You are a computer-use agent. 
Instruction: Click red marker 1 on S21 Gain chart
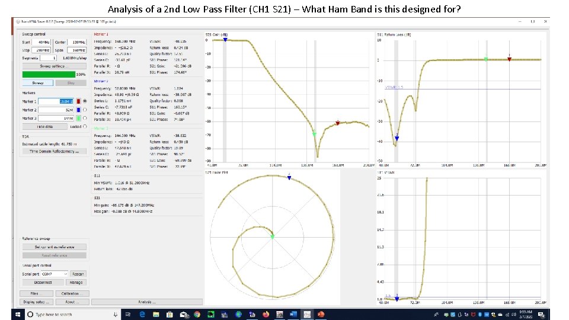(338, 123)
